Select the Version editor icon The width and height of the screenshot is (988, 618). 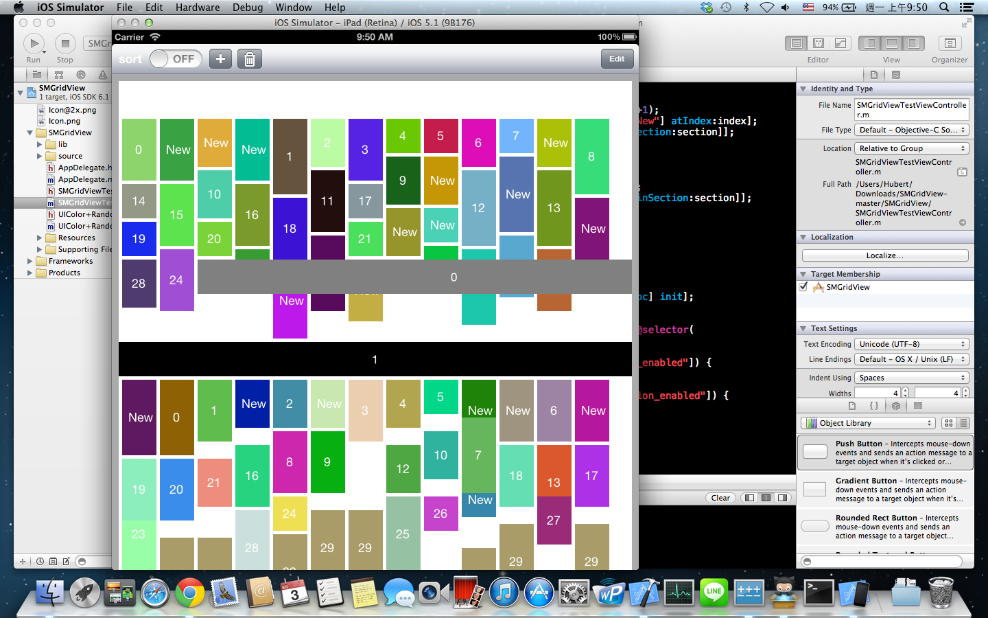(840, 43)
